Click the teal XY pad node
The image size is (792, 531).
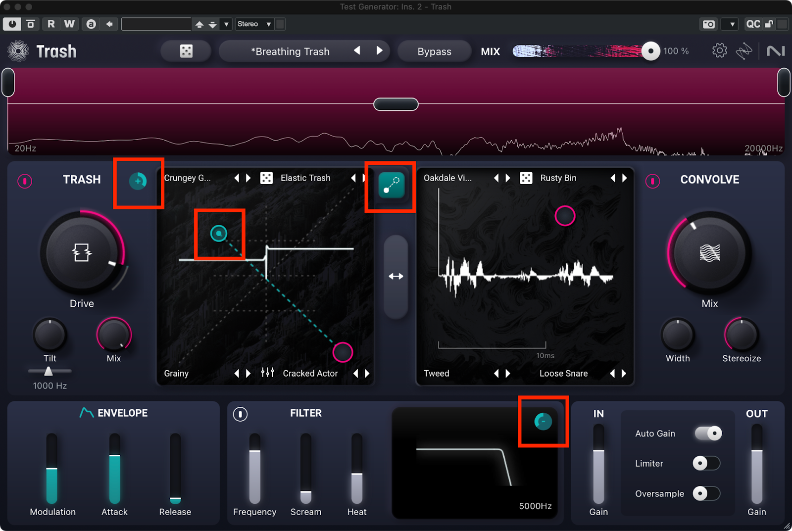click(219, 233)
